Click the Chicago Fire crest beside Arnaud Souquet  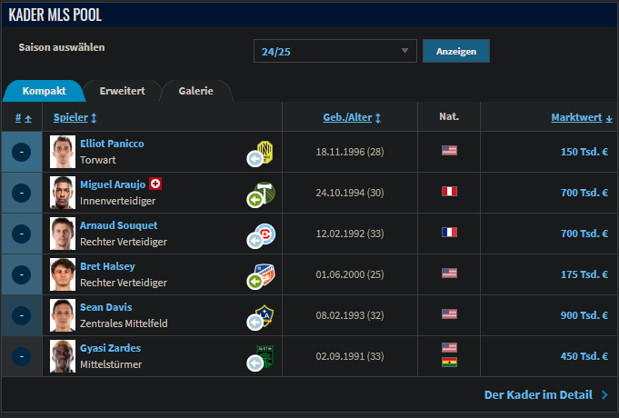click(265, 233)
